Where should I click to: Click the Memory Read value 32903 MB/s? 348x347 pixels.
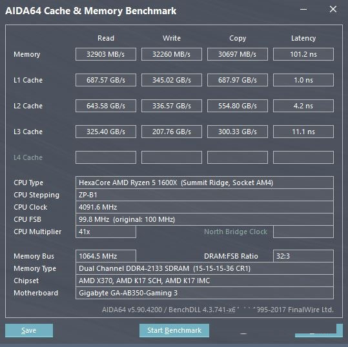[x=106, y=54]
